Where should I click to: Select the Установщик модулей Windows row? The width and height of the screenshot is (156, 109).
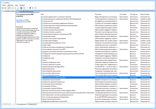[96, 88]
